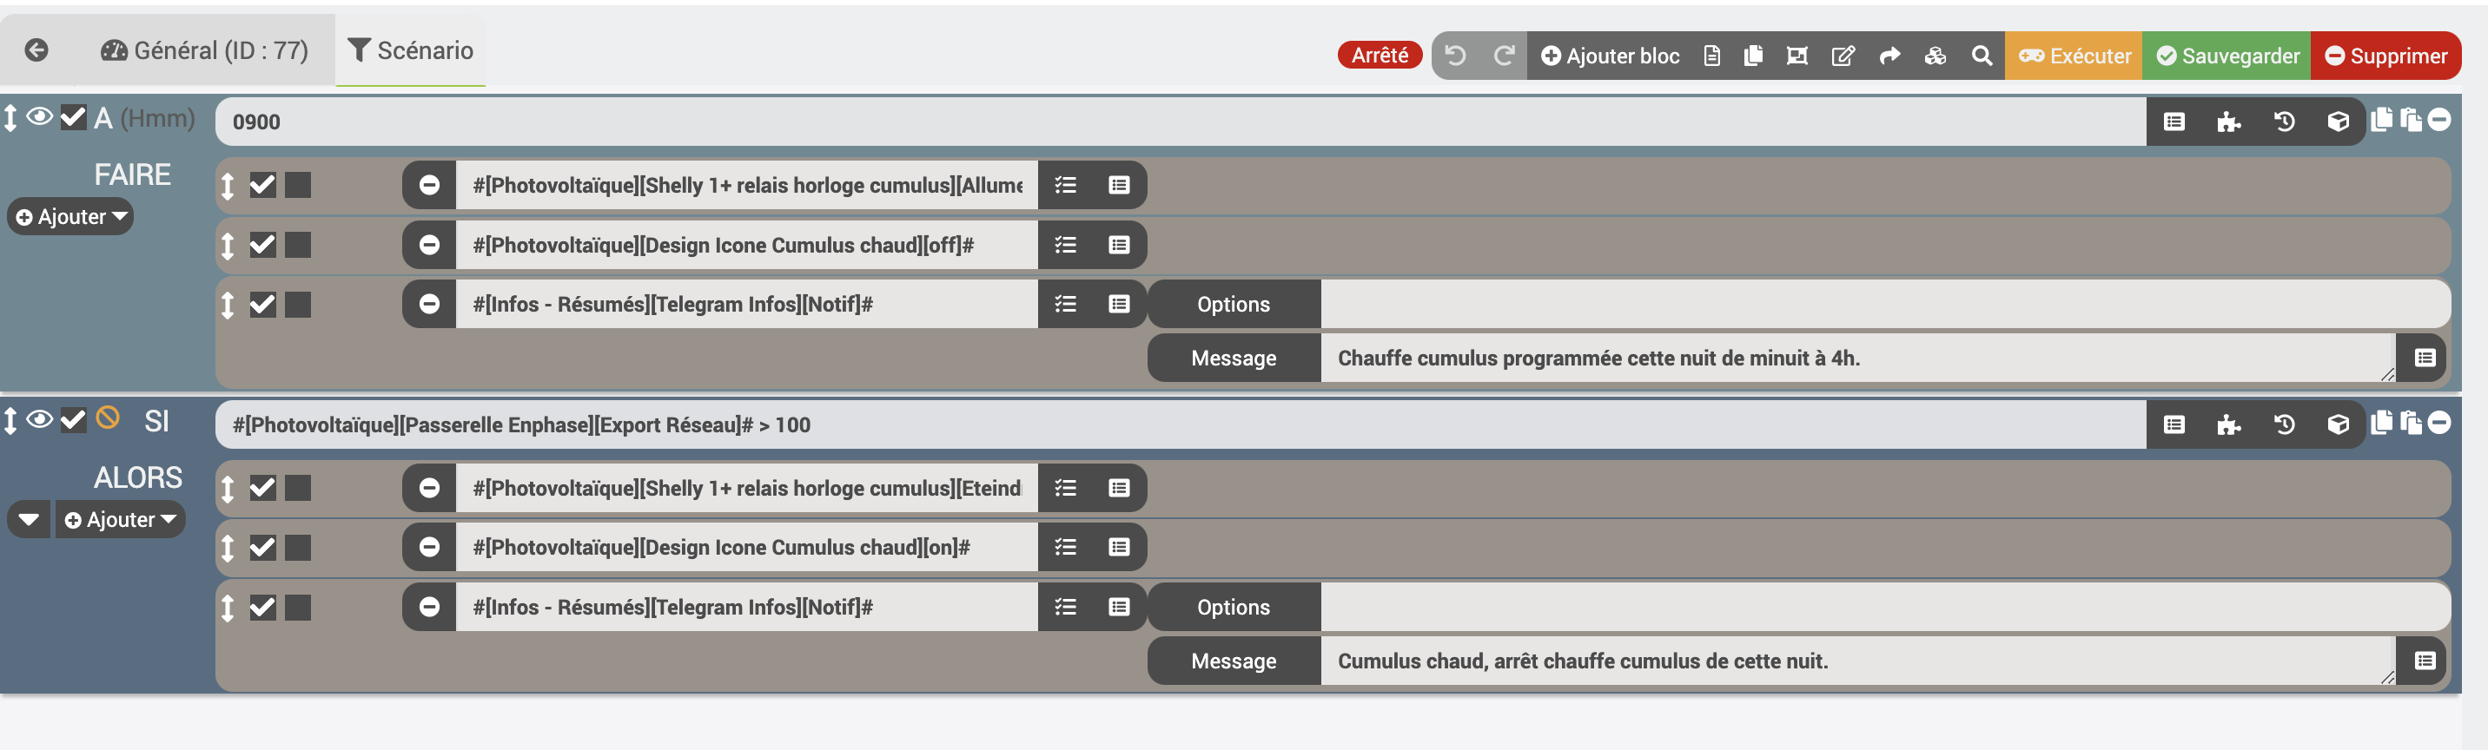Click the history clock icon in A block
Image resolution: width=2488 pixels, height=750 pixels.
point(2283,122)
